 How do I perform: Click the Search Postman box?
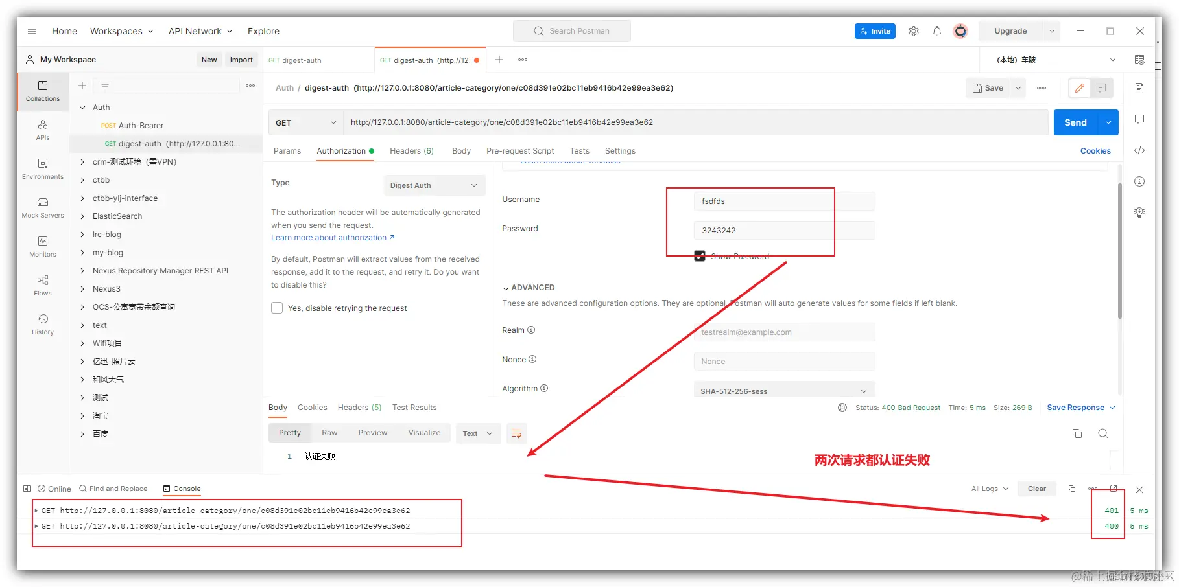[571, 31]
